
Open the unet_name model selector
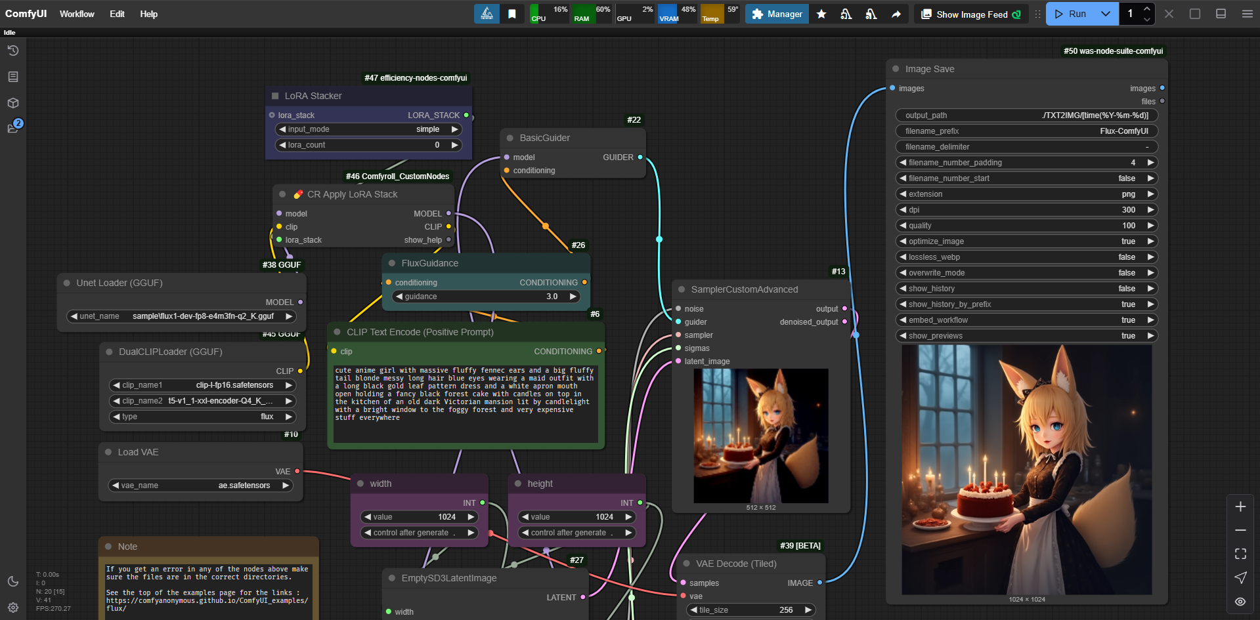click(x=181, y=316)
